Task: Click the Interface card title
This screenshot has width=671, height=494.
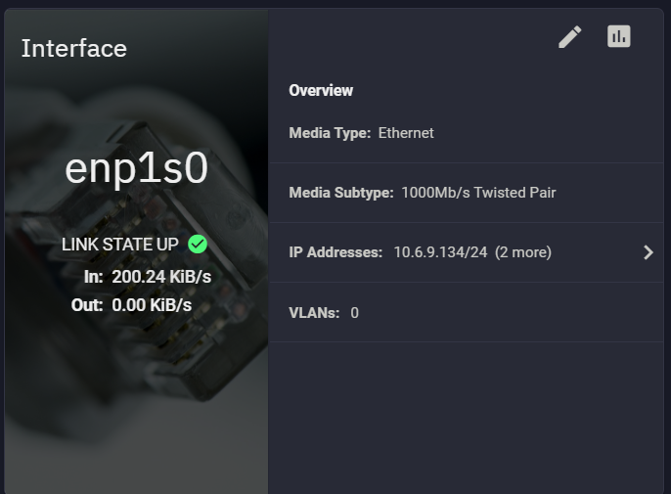Action: pos(74,48)
